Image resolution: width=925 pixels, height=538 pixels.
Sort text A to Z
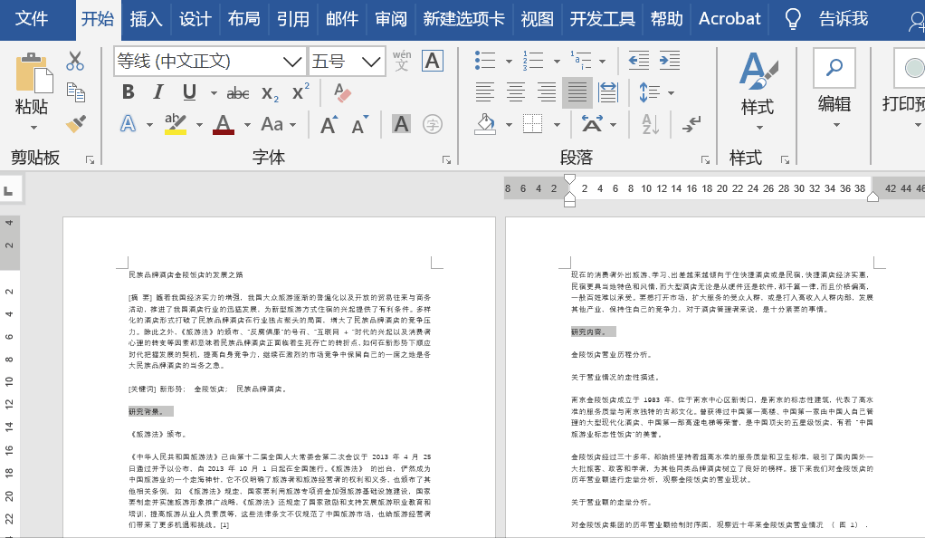point(651,124)
